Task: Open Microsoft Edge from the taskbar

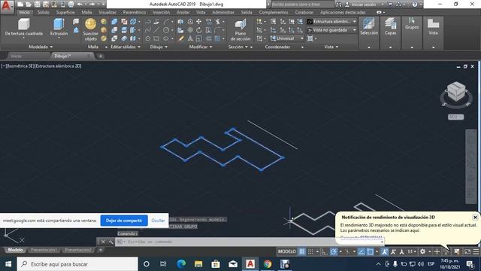Action: [x=181, y=264]
